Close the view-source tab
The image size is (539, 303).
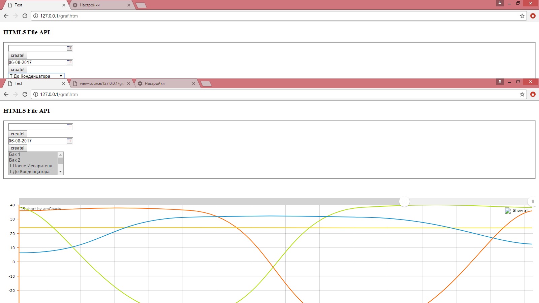[129, 83]
